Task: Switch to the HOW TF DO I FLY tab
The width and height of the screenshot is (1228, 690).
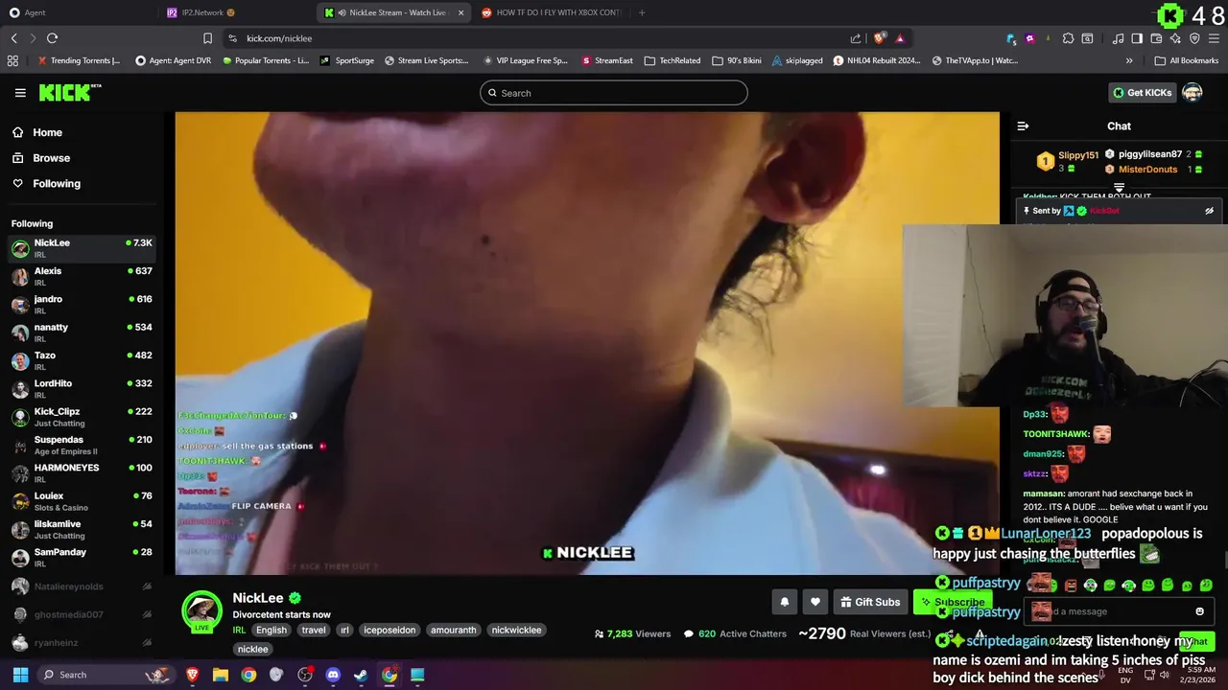Action: click(x=550, y=12)
